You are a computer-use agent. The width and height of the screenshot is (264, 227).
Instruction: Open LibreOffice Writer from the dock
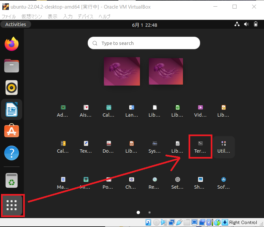(12, 109)
